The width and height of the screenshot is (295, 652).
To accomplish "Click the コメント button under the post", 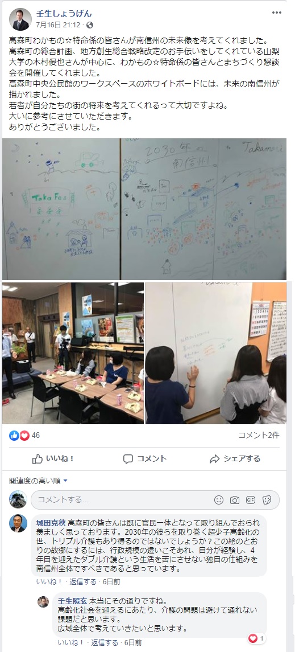I will coord(145,458).
